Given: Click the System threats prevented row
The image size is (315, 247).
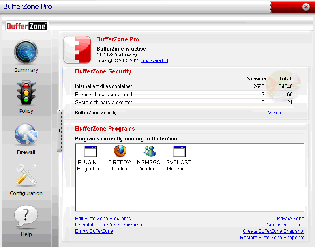Looking at the screenshot, I should coord(184,103).
